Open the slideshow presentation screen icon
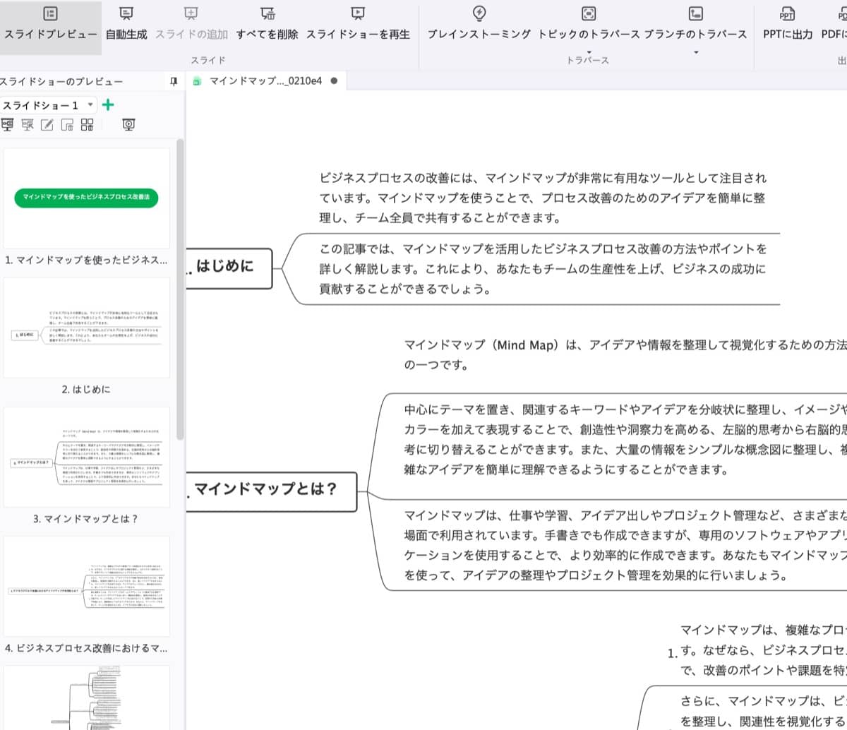This screenshot has height=730, width=847. (x=129, y=125)
